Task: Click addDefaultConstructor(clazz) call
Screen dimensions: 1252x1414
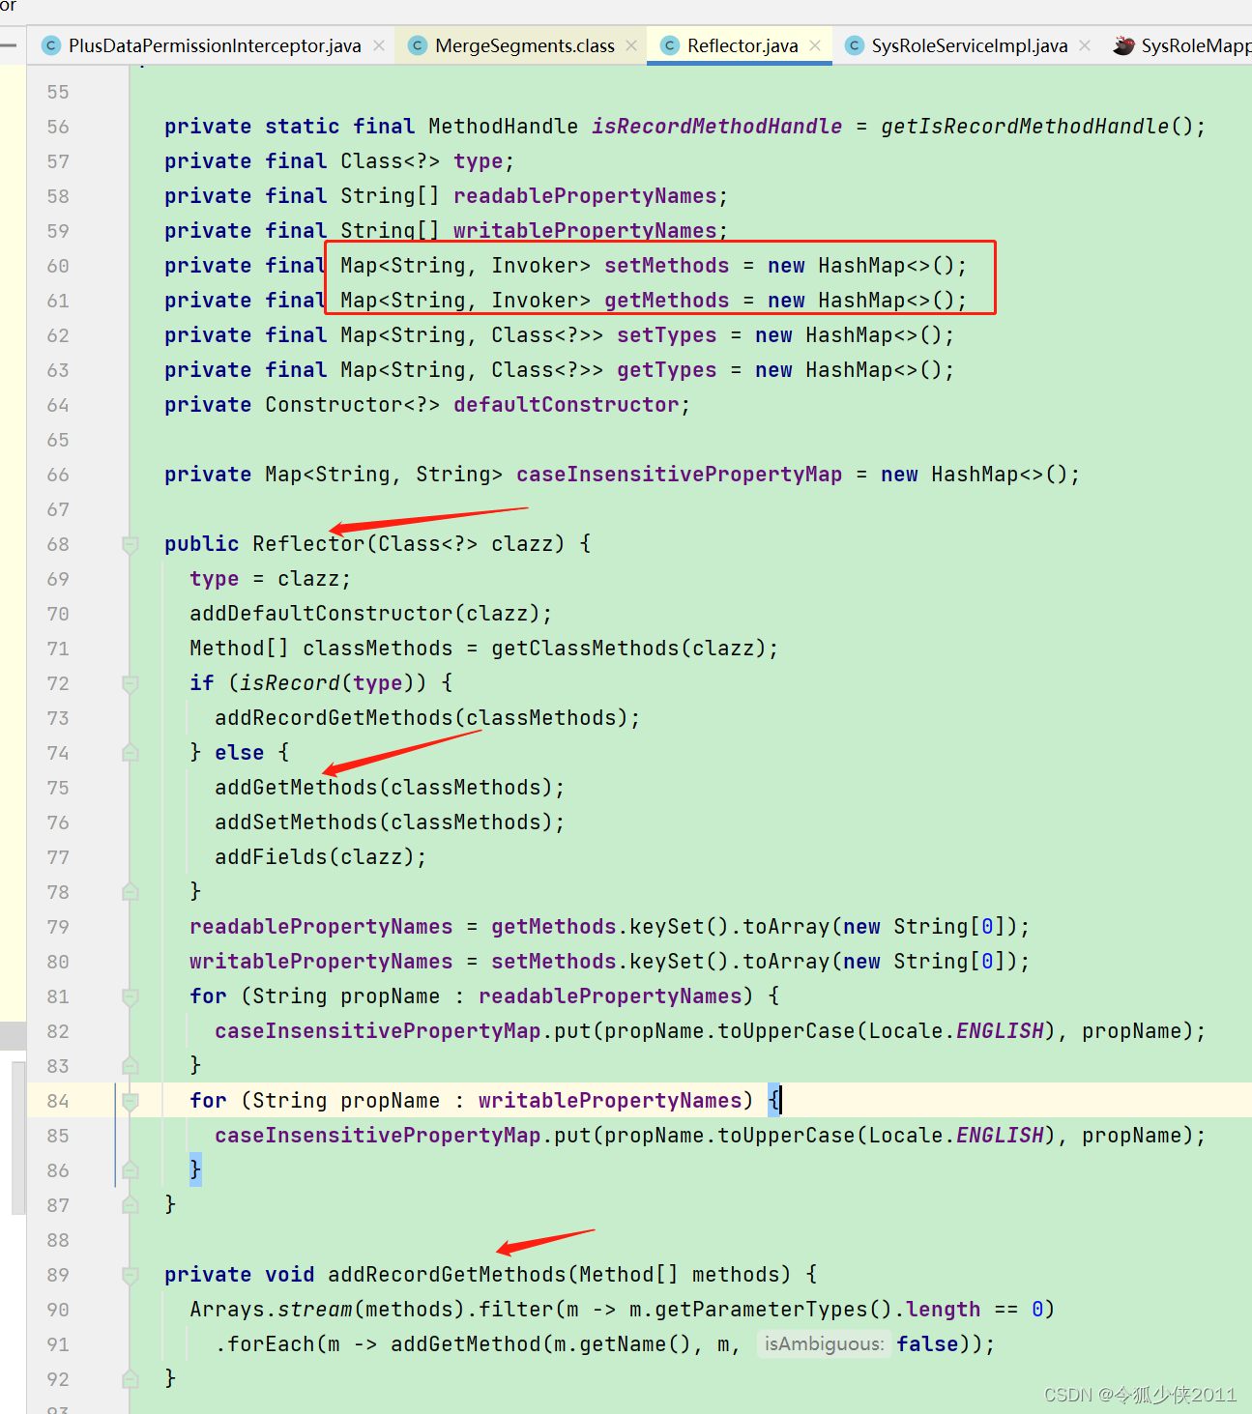Action: [364, 614]
